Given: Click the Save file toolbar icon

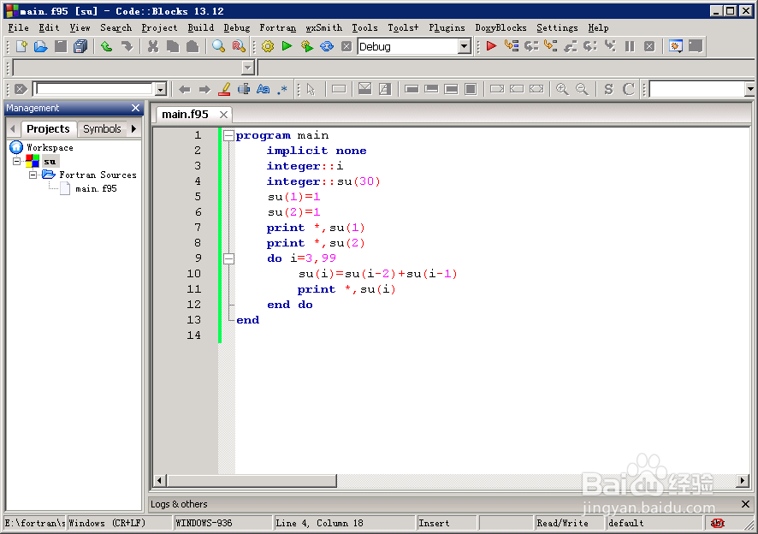Looking at the screenshot, I should coord(61,46).
